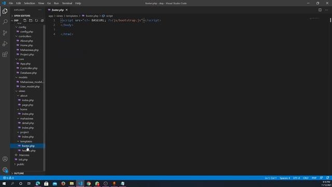Viewport: 332px width, 187px height.
Task: Open the View menu
Action: tap(41, 3)
